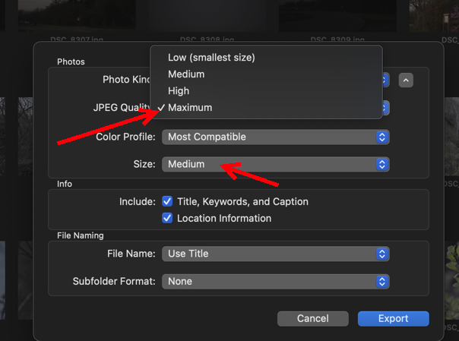Select the checked Maximum quality option
This screenshot has height=341, width=459.
[x=190, y=108]
